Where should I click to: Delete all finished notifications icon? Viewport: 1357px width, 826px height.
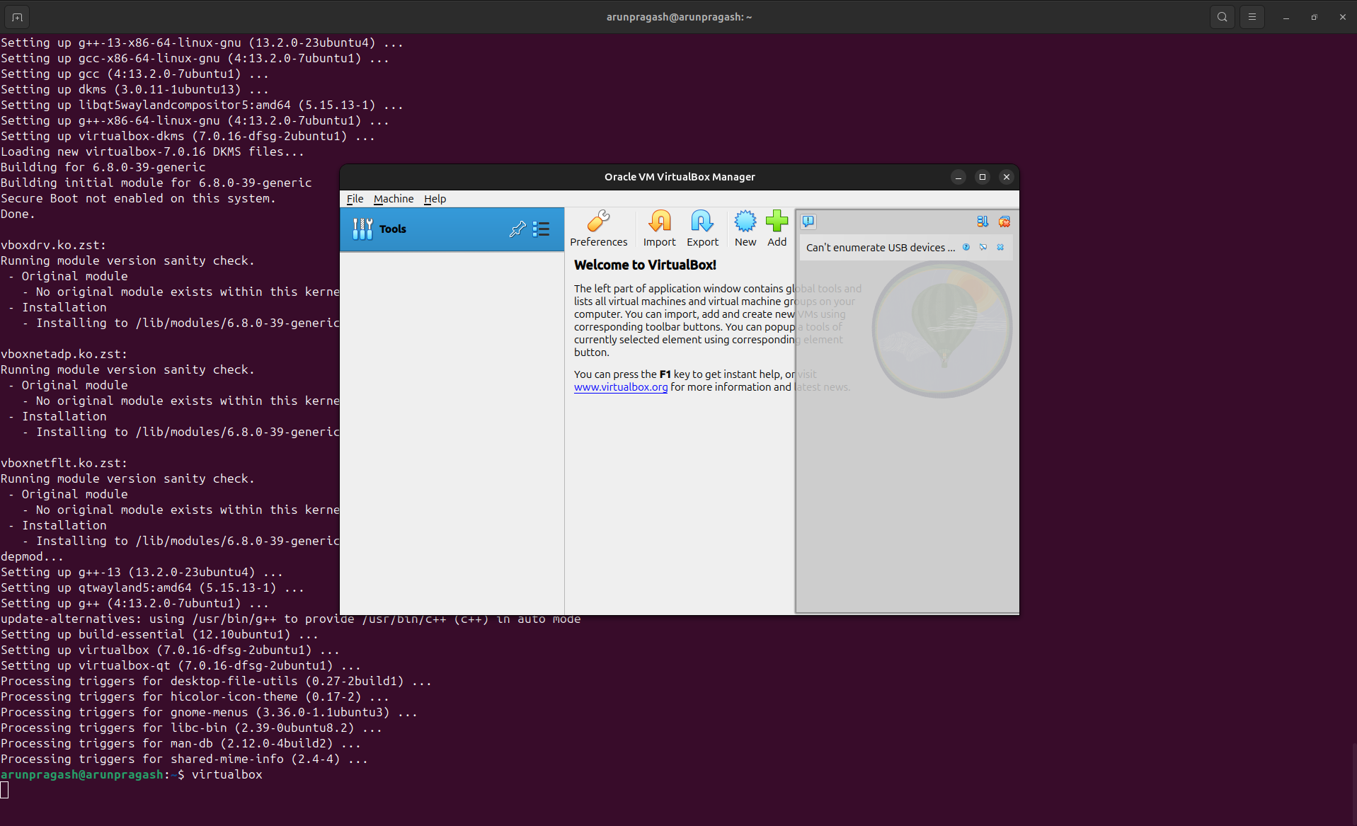(x=1004, y=222)
